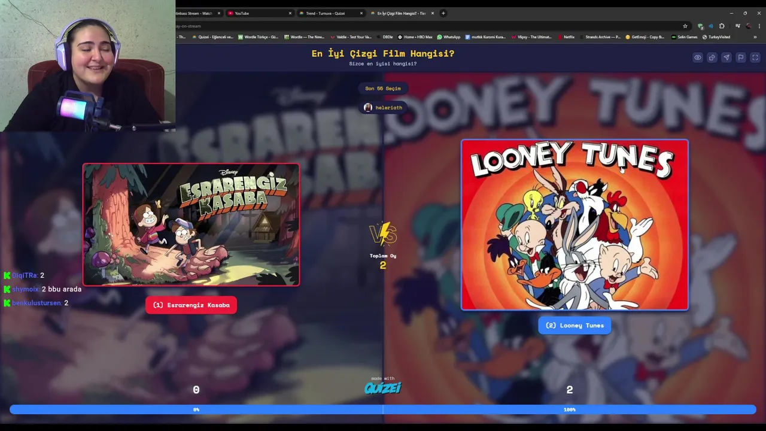Open the browser profile avatar

tap(749, 26)
